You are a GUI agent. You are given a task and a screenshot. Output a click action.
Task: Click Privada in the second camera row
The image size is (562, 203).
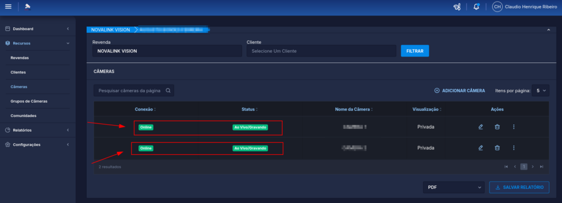click(x=426, y=148)
